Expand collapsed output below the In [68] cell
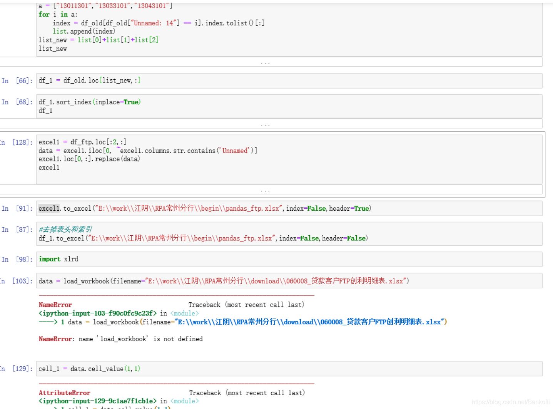Image resolution: width=553 pixels, height=409 pixels. (271, 124)
